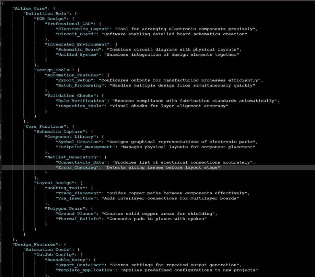The image size is (315, 277).
Task: Click the "Layout_Design" key
Action: tap(54, 183)
